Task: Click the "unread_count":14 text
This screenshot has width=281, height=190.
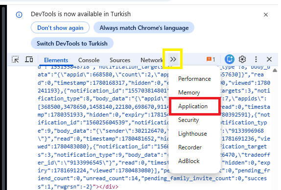Action: 112,179
